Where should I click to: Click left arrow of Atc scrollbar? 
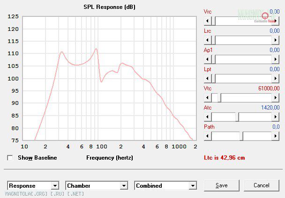[207, 117]
